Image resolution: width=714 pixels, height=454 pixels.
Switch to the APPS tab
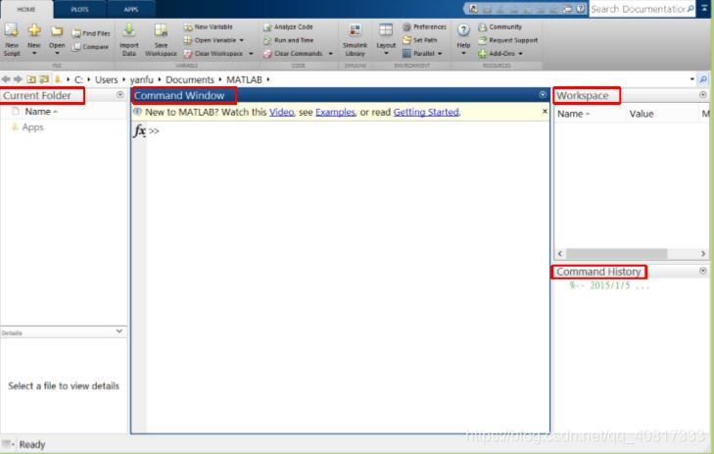(131, 9)
